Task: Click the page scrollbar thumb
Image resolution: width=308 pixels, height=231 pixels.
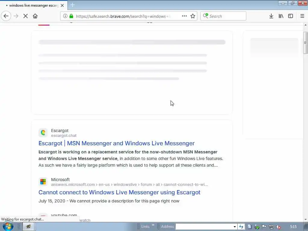Action: [306, 43]
